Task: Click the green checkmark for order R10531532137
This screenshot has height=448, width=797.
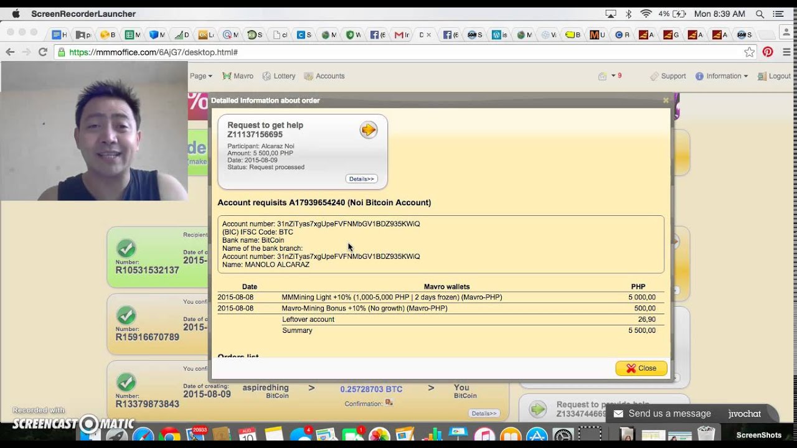Action: [126, 249]
